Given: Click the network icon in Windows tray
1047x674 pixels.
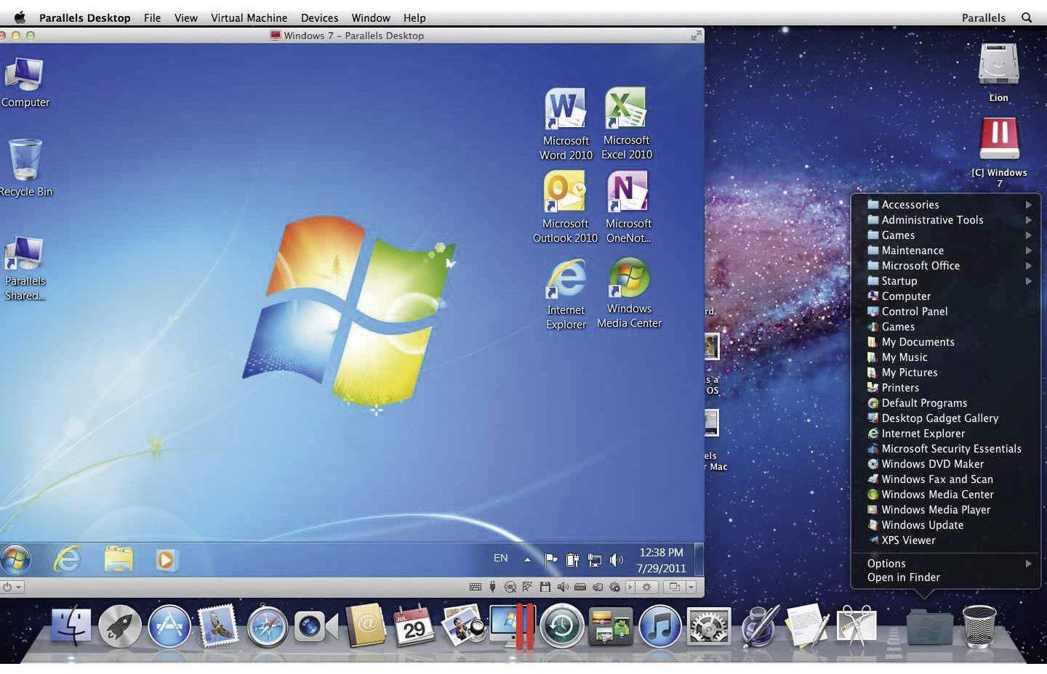Looking at the screenshot, I should 595,560.
